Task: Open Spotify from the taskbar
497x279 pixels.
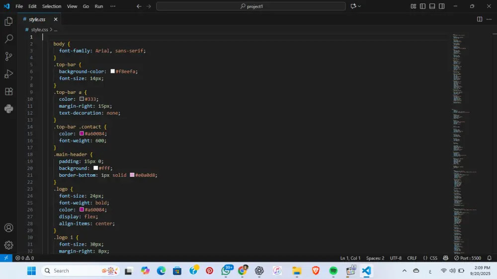Action: tap(333, 271)
